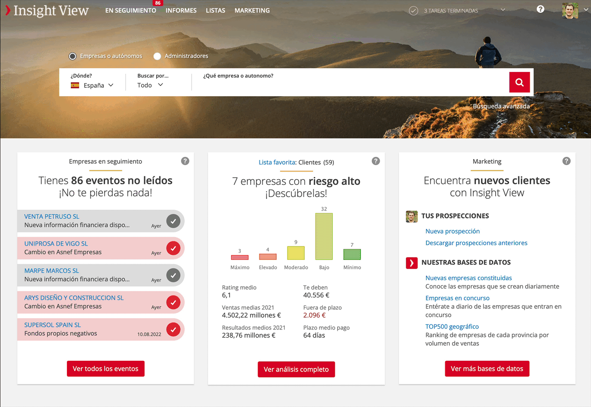Click the red search magnifier button
This screenshot has width=591, height=407.
(x=519, y=82)
